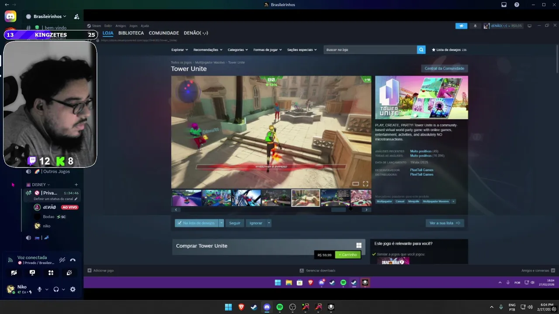Deafen Discord headphones
The width and height of the screenshot is (559, 314).
pos(56,289)
